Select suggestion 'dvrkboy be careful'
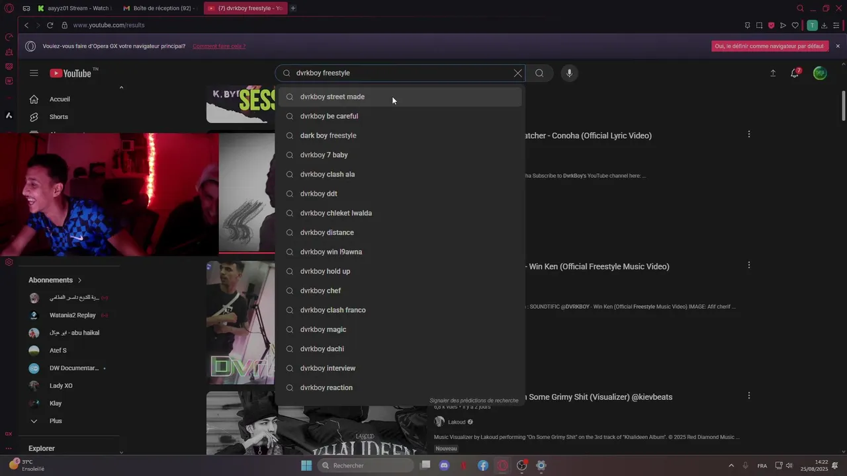The image size is (847, 476). [x=400, y=116]
